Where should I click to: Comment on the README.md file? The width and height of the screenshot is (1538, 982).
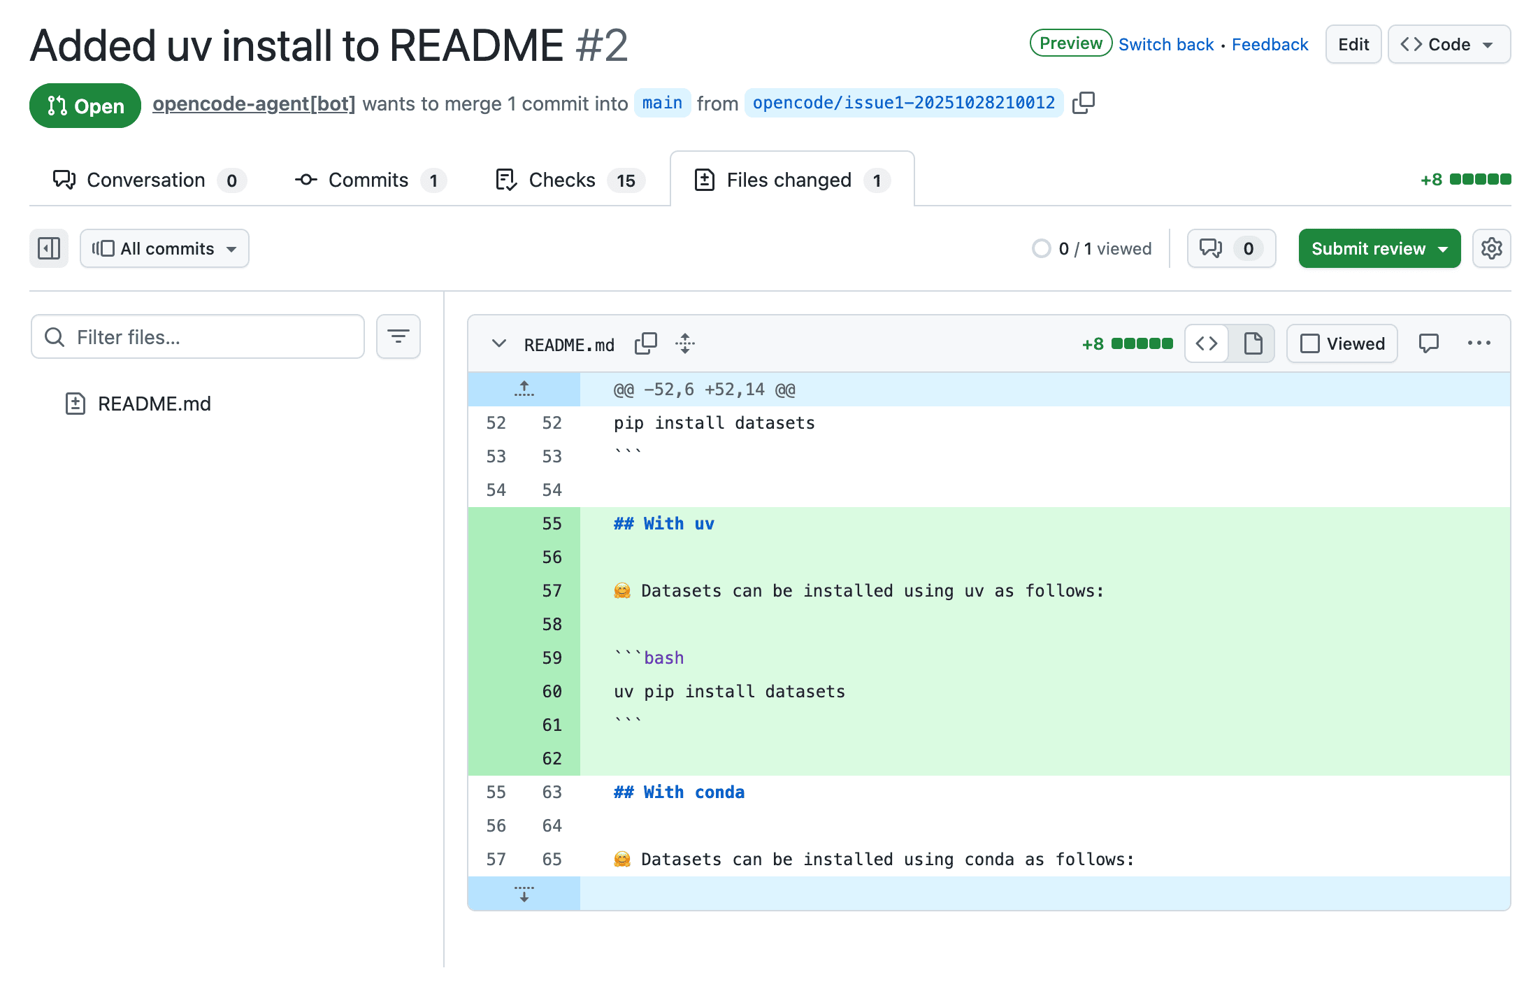(1428, 343)
